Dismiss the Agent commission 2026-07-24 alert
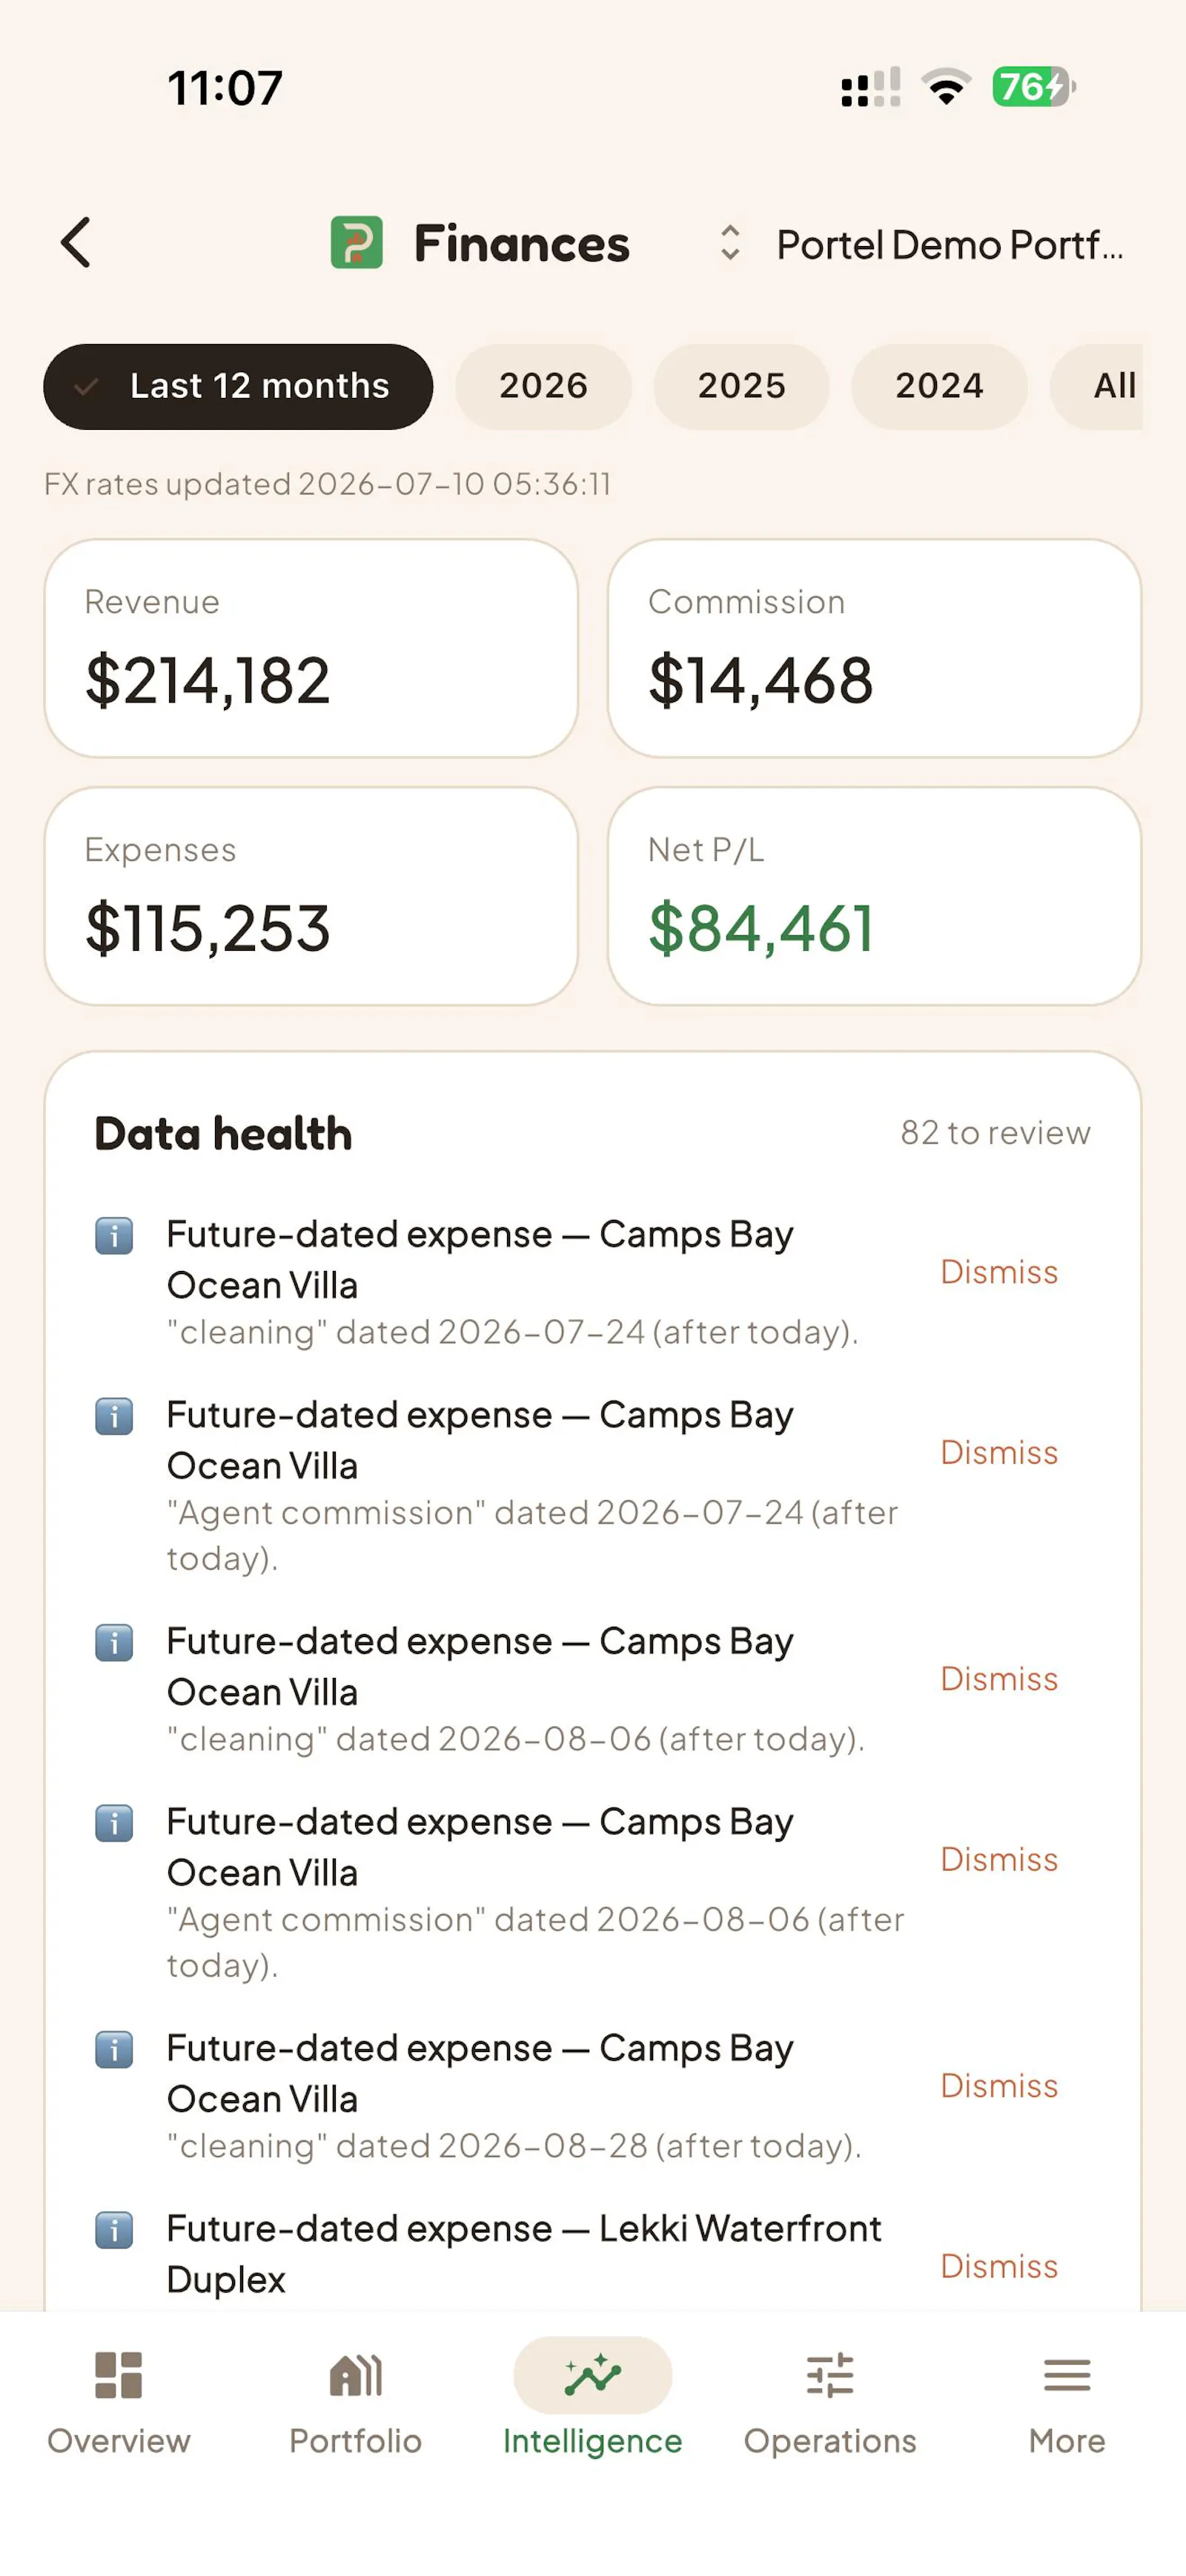1186x2576 pixels. (x=999, y=1453)
